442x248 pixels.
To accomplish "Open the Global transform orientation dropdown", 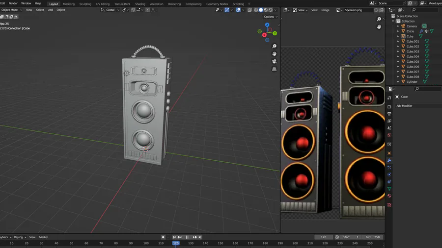I will pos(110,10).
